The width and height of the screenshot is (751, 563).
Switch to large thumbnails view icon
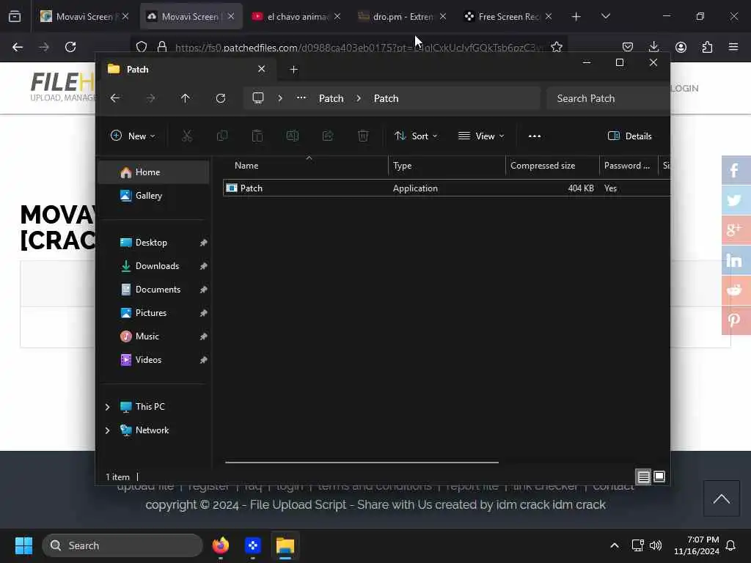pyautogui.click(x=659, y=476)
